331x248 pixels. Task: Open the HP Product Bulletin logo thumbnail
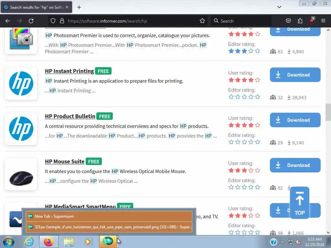(21, 129)
